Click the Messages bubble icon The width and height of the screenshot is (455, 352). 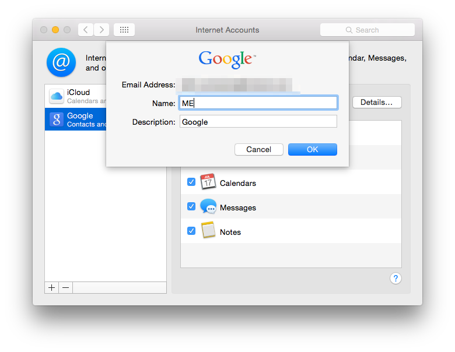click(208, 206)
